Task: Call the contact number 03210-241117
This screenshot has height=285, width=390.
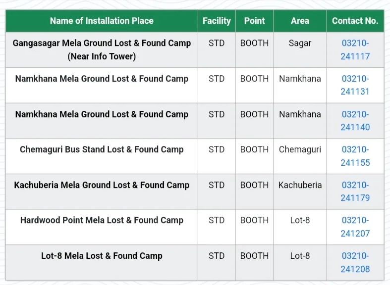Action: [x=355, y=49]
